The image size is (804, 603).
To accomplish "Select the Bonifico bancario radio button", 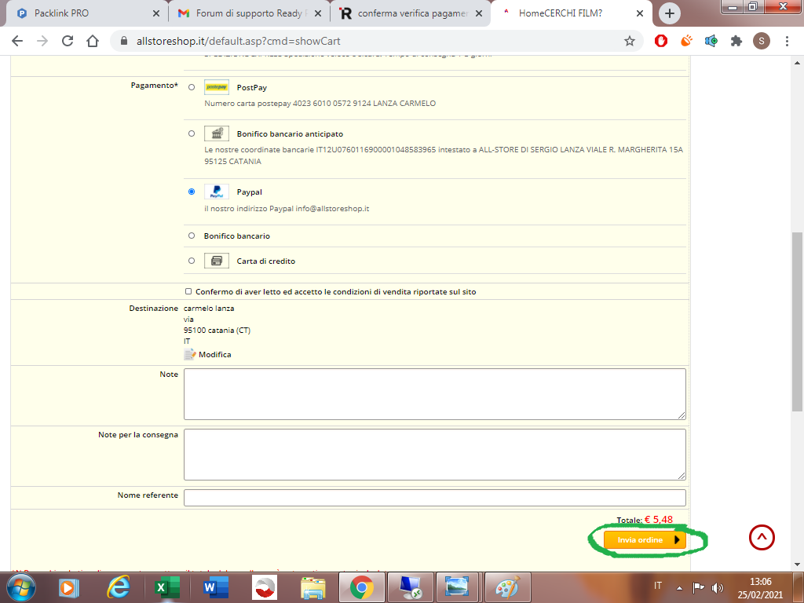I will (x=192, y=236).
